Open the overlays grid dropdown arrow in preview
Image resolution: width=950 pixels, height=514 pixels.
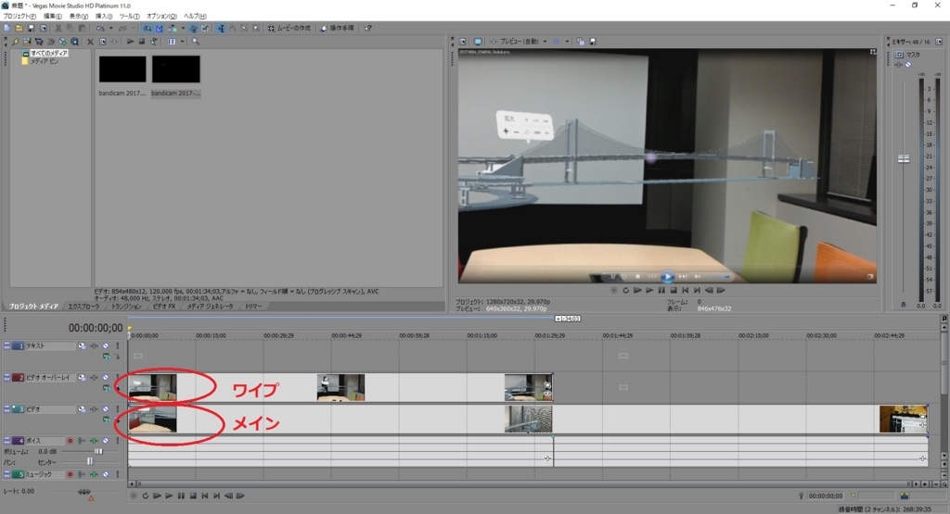567,41
